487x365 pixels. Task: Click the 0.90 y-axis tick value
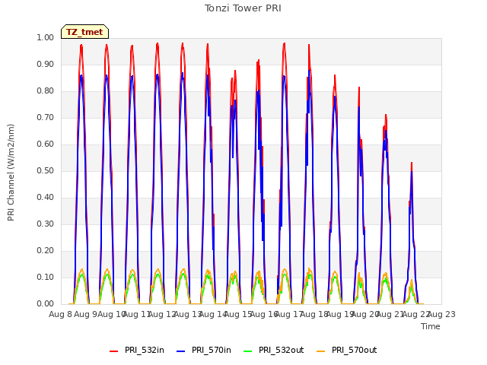point(46,64)
